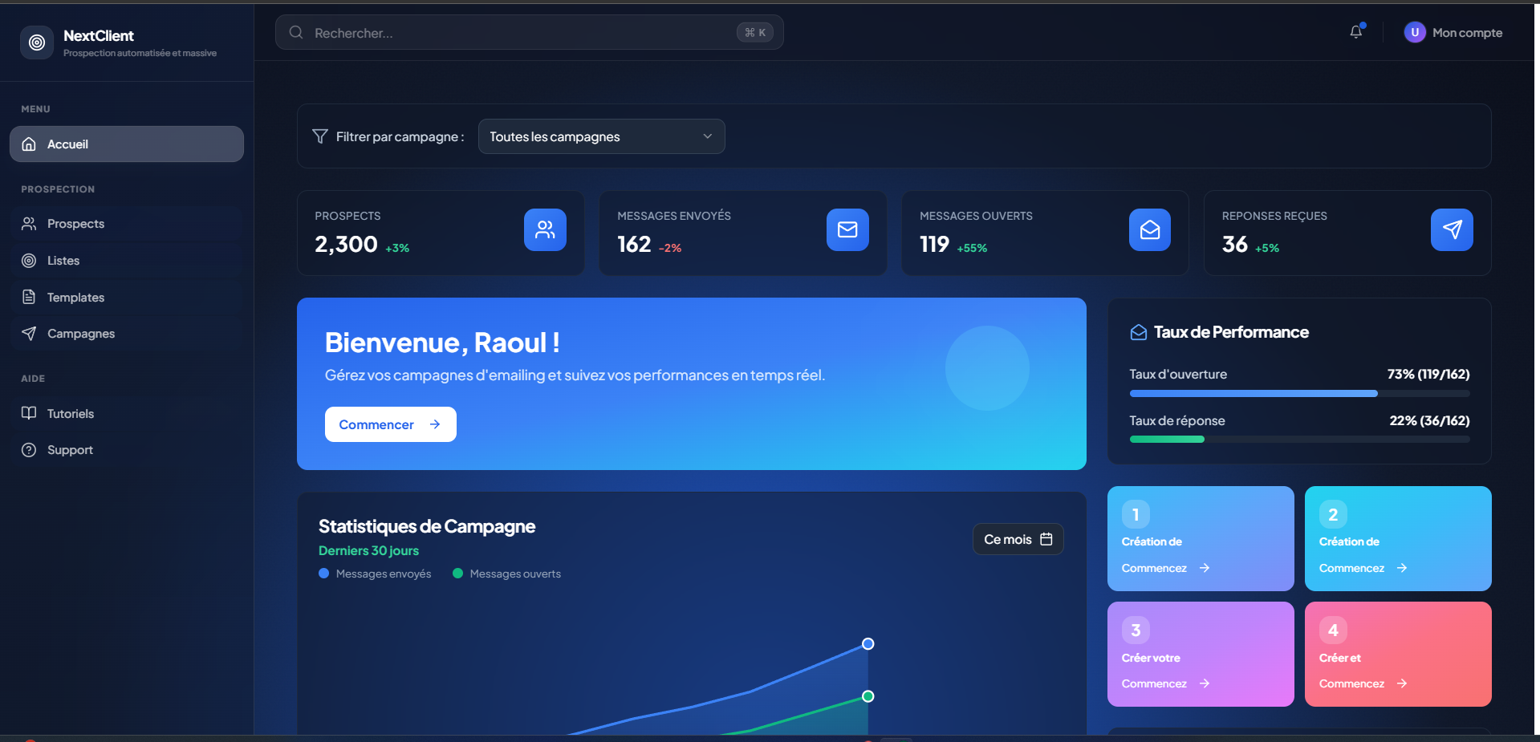Select the Campagnes paper plane icon
This screenshot has height=742, width=1540.
(x=30, y=333)
